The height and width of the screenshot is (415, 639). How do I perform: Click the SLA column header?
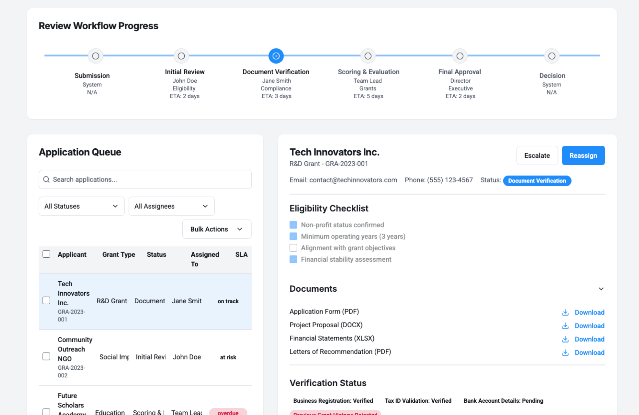click(241, 254)
